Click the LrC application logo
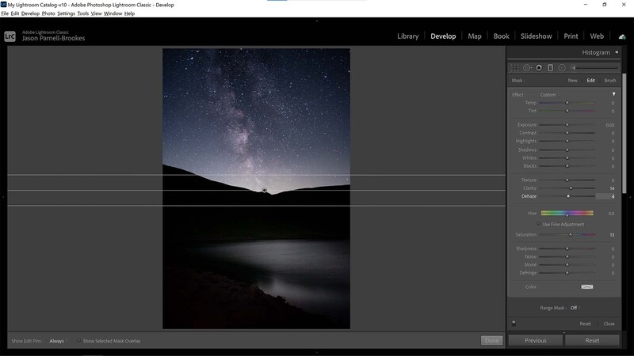This screenshot has height=356, width=634. tap(10, 36)
